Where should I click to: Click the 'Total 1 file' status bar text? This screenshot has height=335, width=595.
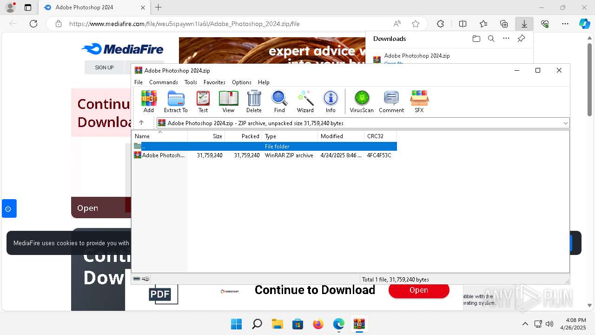396,280
